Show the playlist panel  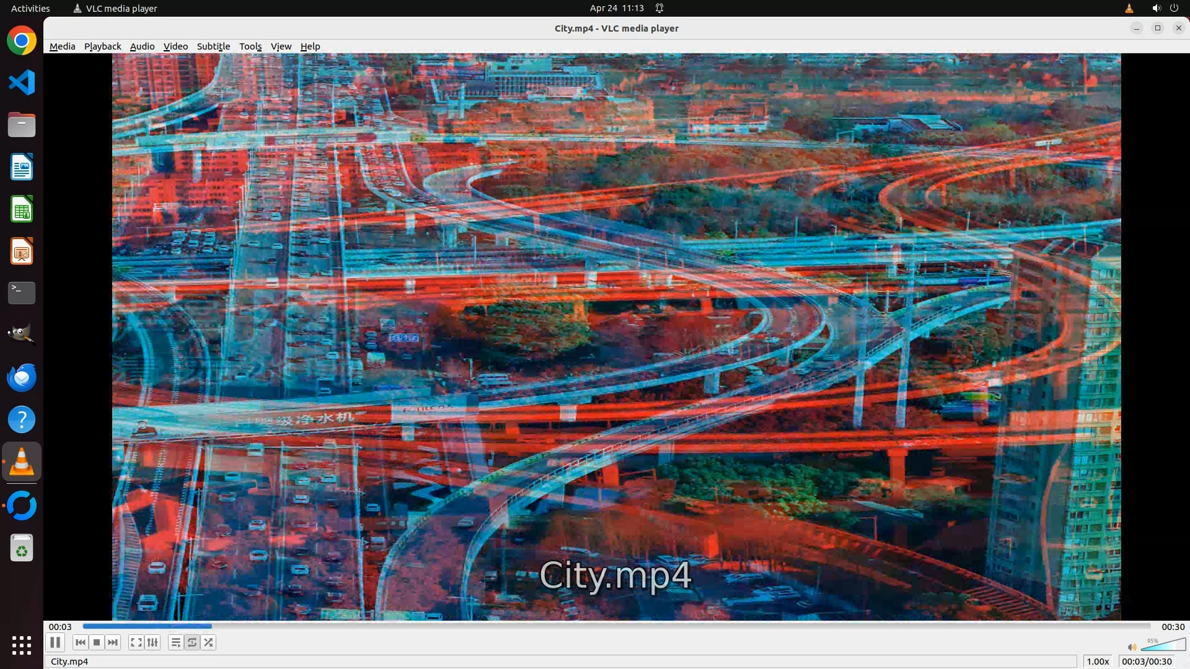(176, 642)
